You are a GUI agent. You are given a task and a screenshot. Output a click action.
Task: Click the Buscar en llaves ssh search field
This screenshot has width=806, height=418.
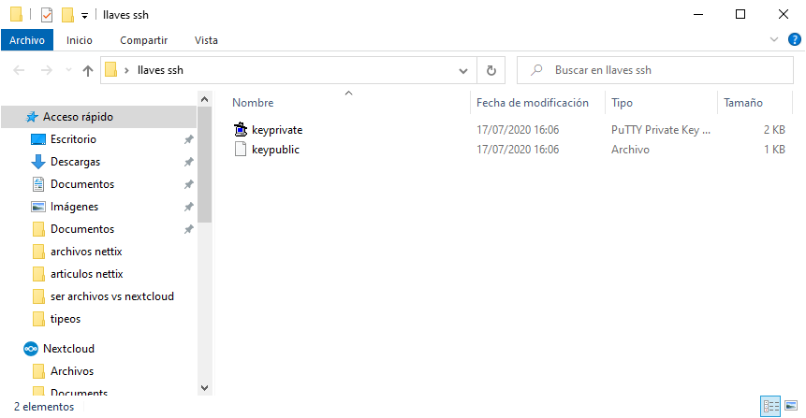click(655, 70)
